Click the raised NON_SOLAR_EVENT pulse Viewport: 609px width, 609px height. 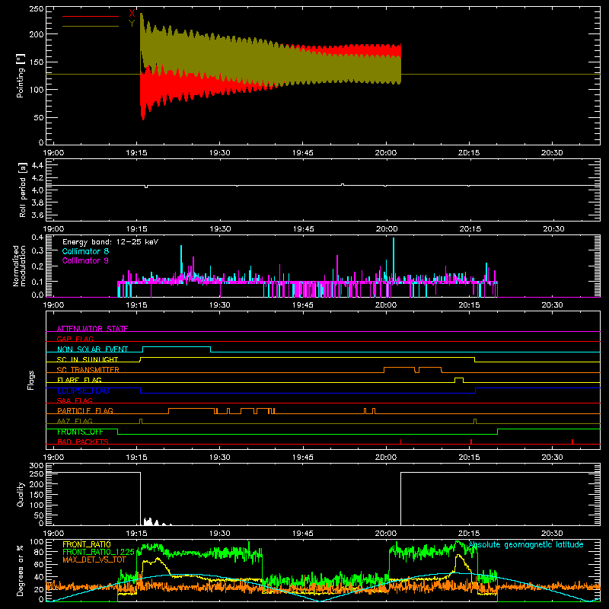177,349
